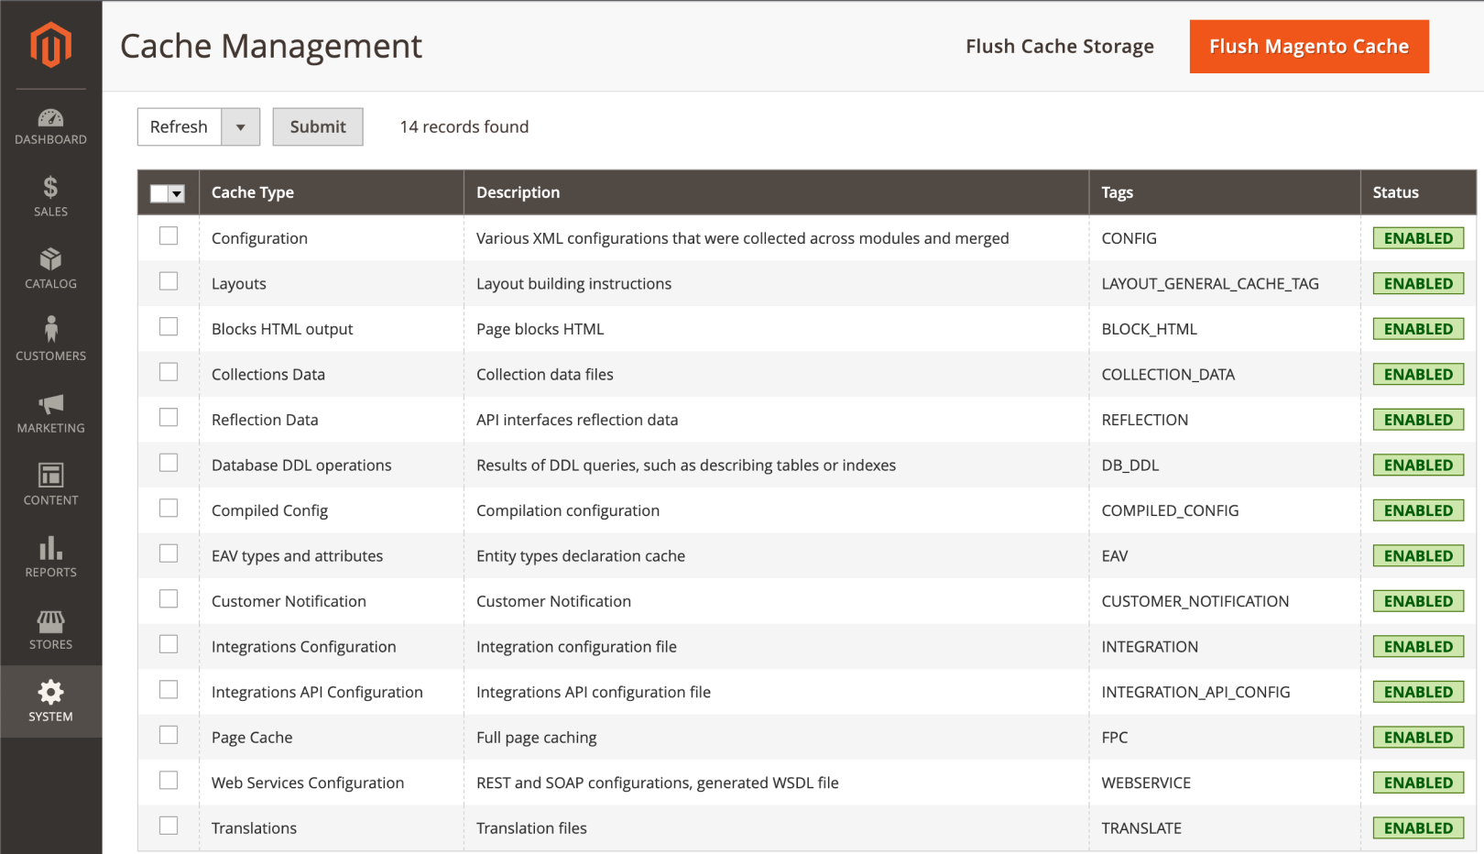
Task: Click ENABLED status for Configuration row
Action: coord(1418,238)
